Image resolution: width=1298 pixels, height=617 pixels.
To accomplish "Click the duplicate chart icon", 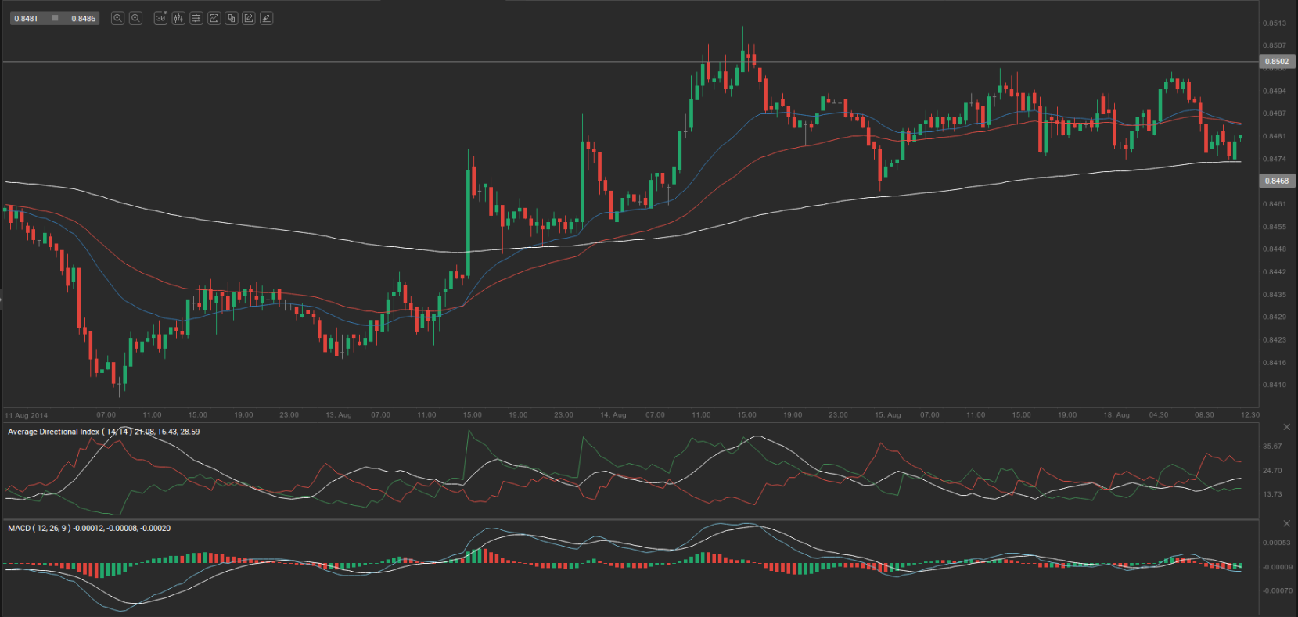I will pyautogui.click(x=232, y=18).
